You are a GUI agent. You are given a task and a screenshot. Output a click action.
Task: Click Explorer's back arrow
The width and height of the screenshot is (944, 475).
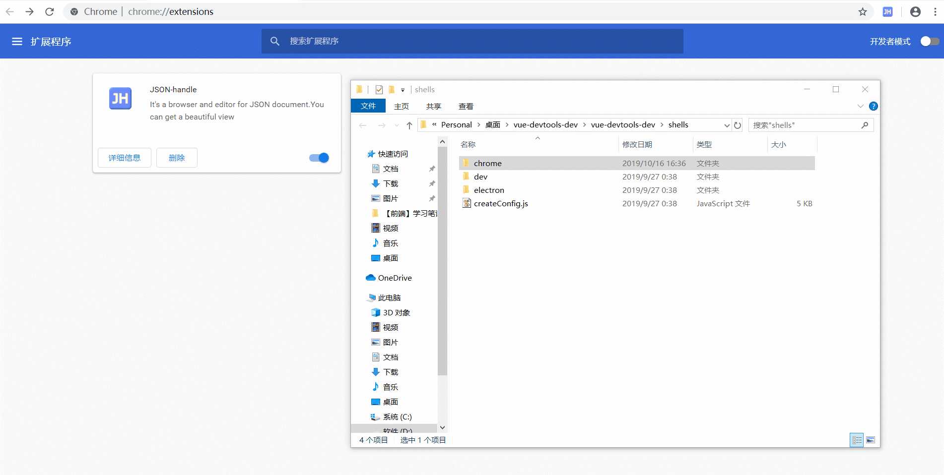coord(363,125)
